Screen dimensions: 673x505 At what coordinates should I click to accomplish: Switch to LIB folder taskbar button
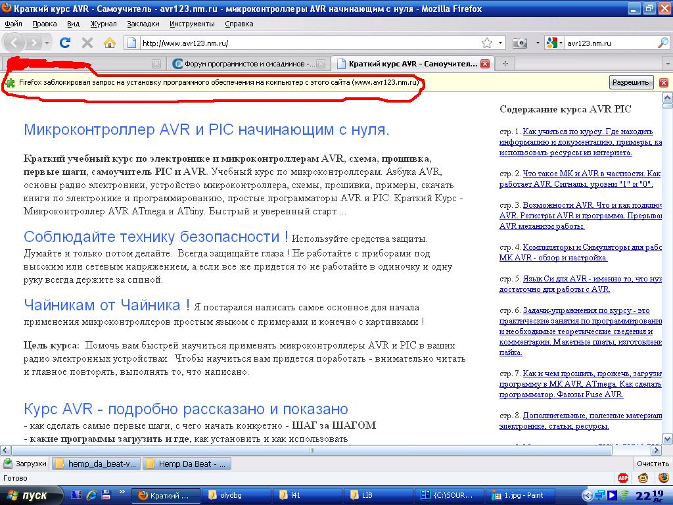378,495
